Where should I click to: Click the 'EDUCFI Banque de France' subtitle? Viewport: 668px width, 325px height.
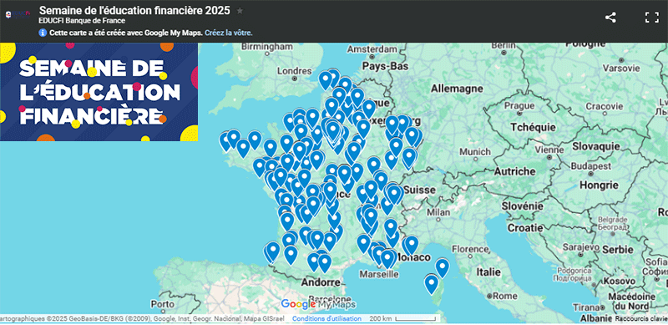(82, 21)
